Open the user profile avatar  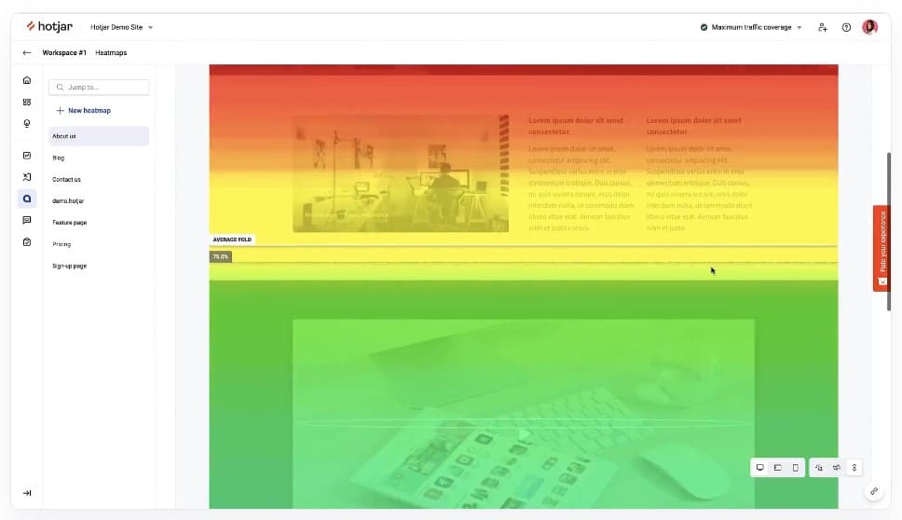click(869, 27)
